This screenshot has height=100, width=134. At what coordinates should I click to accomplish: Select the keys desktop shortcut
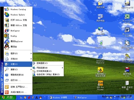point(127,58)
